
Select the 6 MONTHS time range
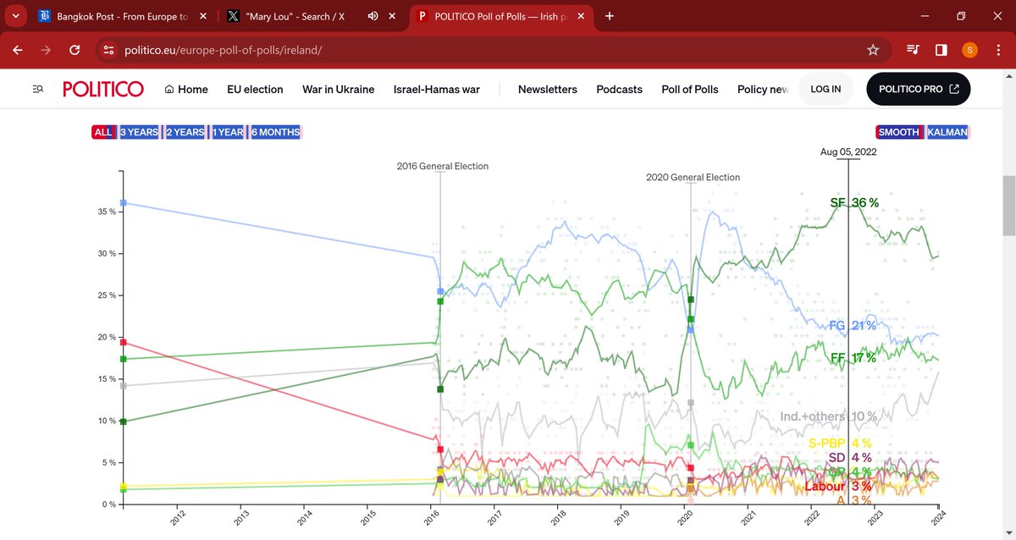click(x=274, y=132)
